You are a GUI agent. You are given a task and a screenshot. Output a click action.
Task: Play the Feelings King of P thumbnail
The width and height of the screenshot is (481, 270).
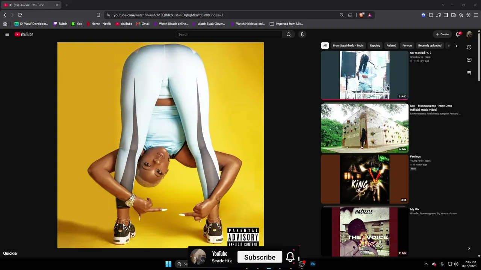[x=365, y=179]
